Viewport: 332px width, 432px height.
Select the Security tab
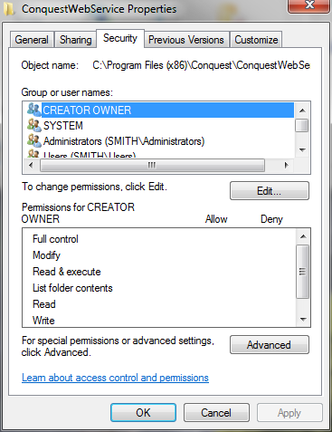120,38
